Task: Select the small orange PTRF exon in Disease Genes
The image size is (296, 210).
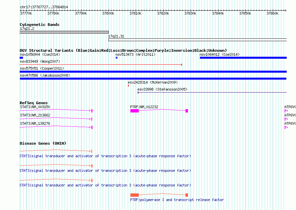Action: [x=187, y=195]
